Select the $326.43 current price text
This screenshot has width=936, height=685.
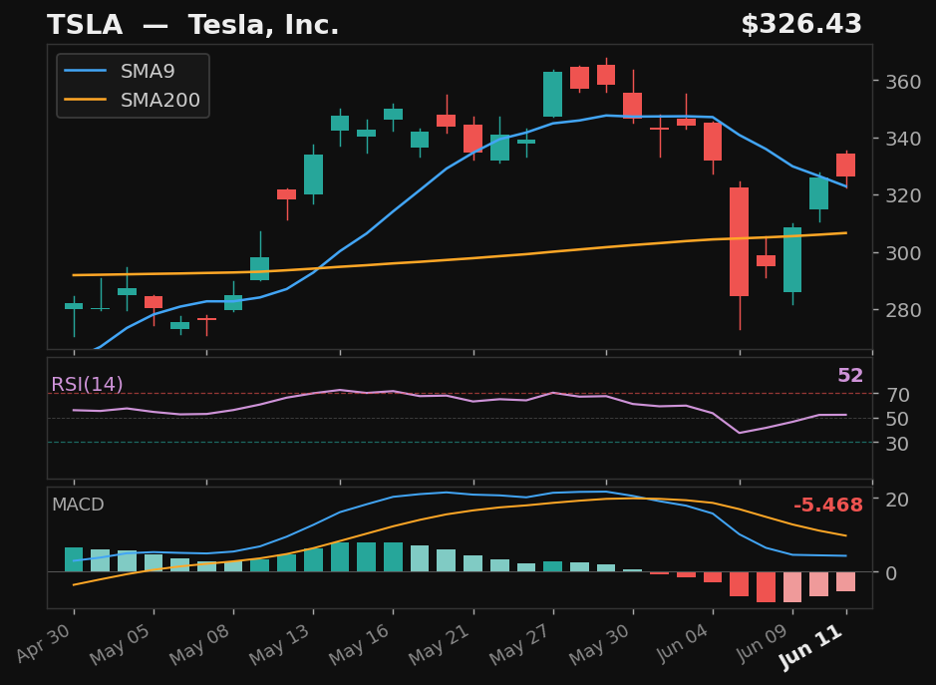pyautogui.click(x=801, y=25)
